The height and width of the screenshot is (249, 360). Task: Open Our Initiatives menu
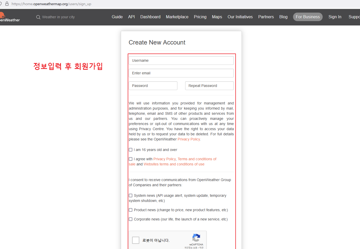240,17
